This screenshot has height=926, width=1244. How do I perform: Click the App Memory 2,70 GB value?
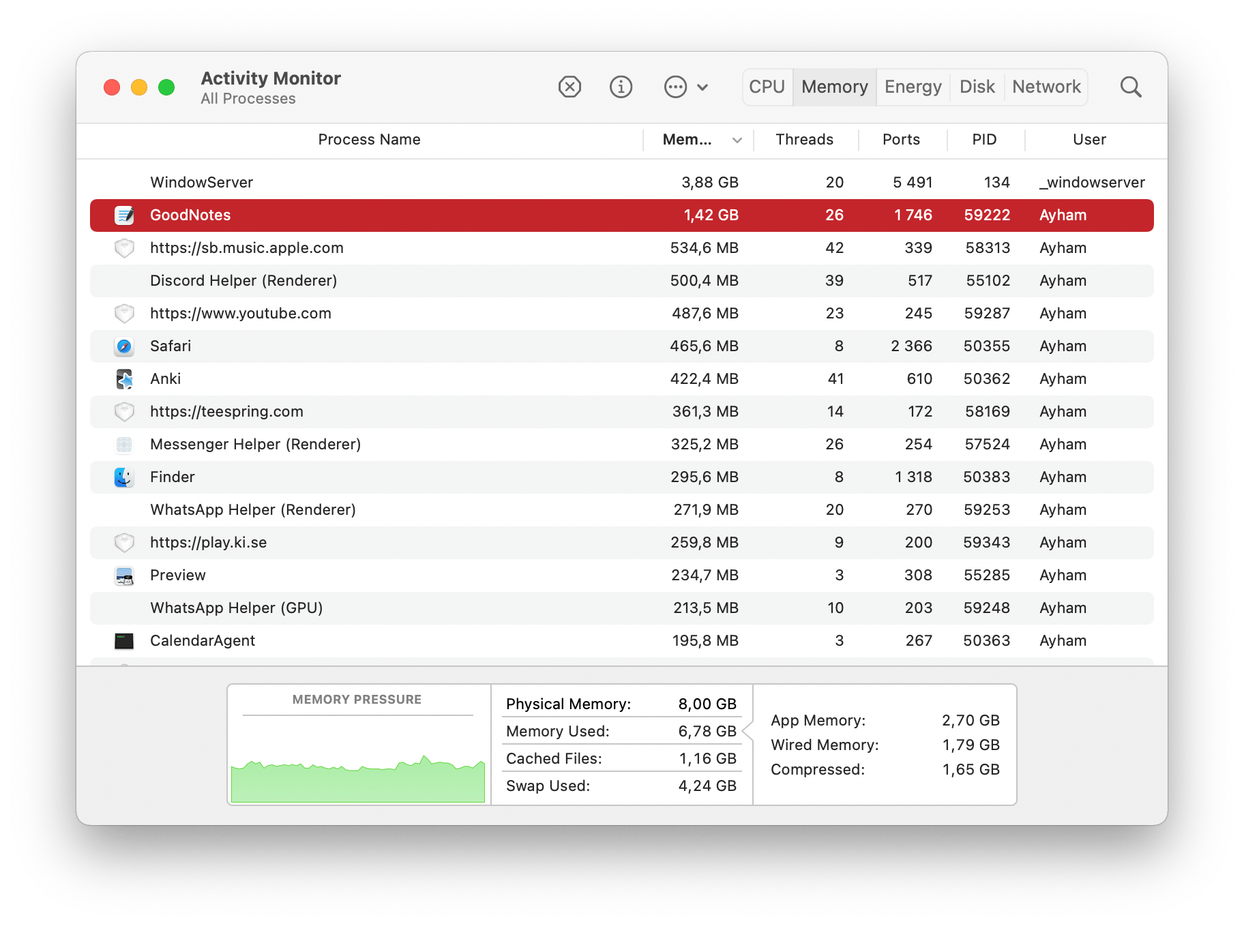[971, 721]
